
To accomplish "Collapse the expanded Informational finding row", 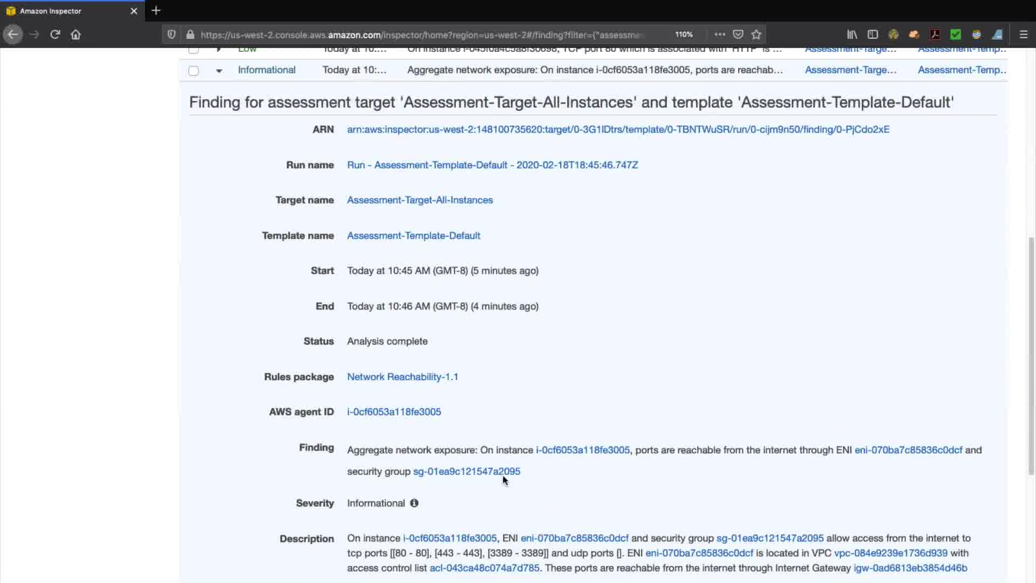I will tap(219, 71).
